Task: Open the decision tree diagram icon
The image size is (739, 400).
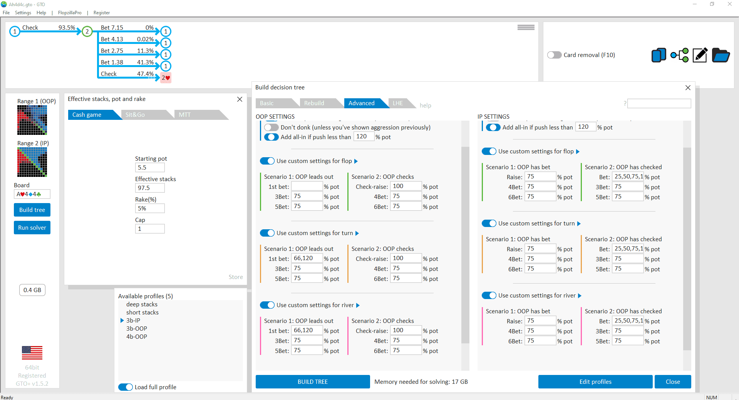Action: coord(680,55)
